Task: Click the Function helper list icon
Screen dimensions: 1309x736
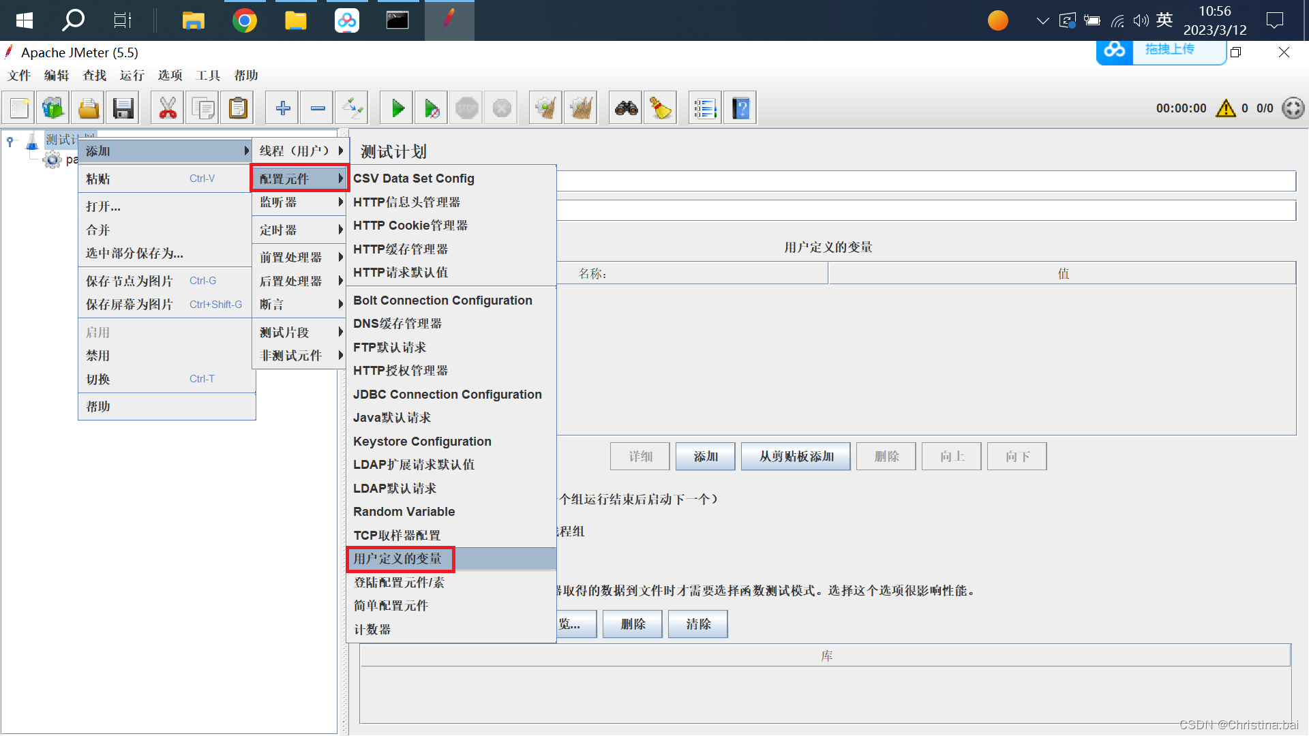Action: pos(705,108)
